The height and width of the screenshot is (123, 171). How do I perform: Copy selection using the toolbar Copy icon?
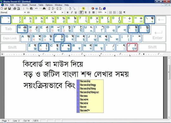[x=27, y=9]
